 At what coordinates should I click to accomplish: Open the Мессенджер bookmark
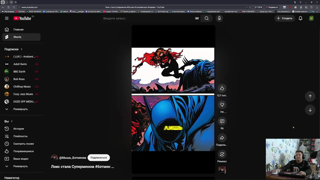8,11
